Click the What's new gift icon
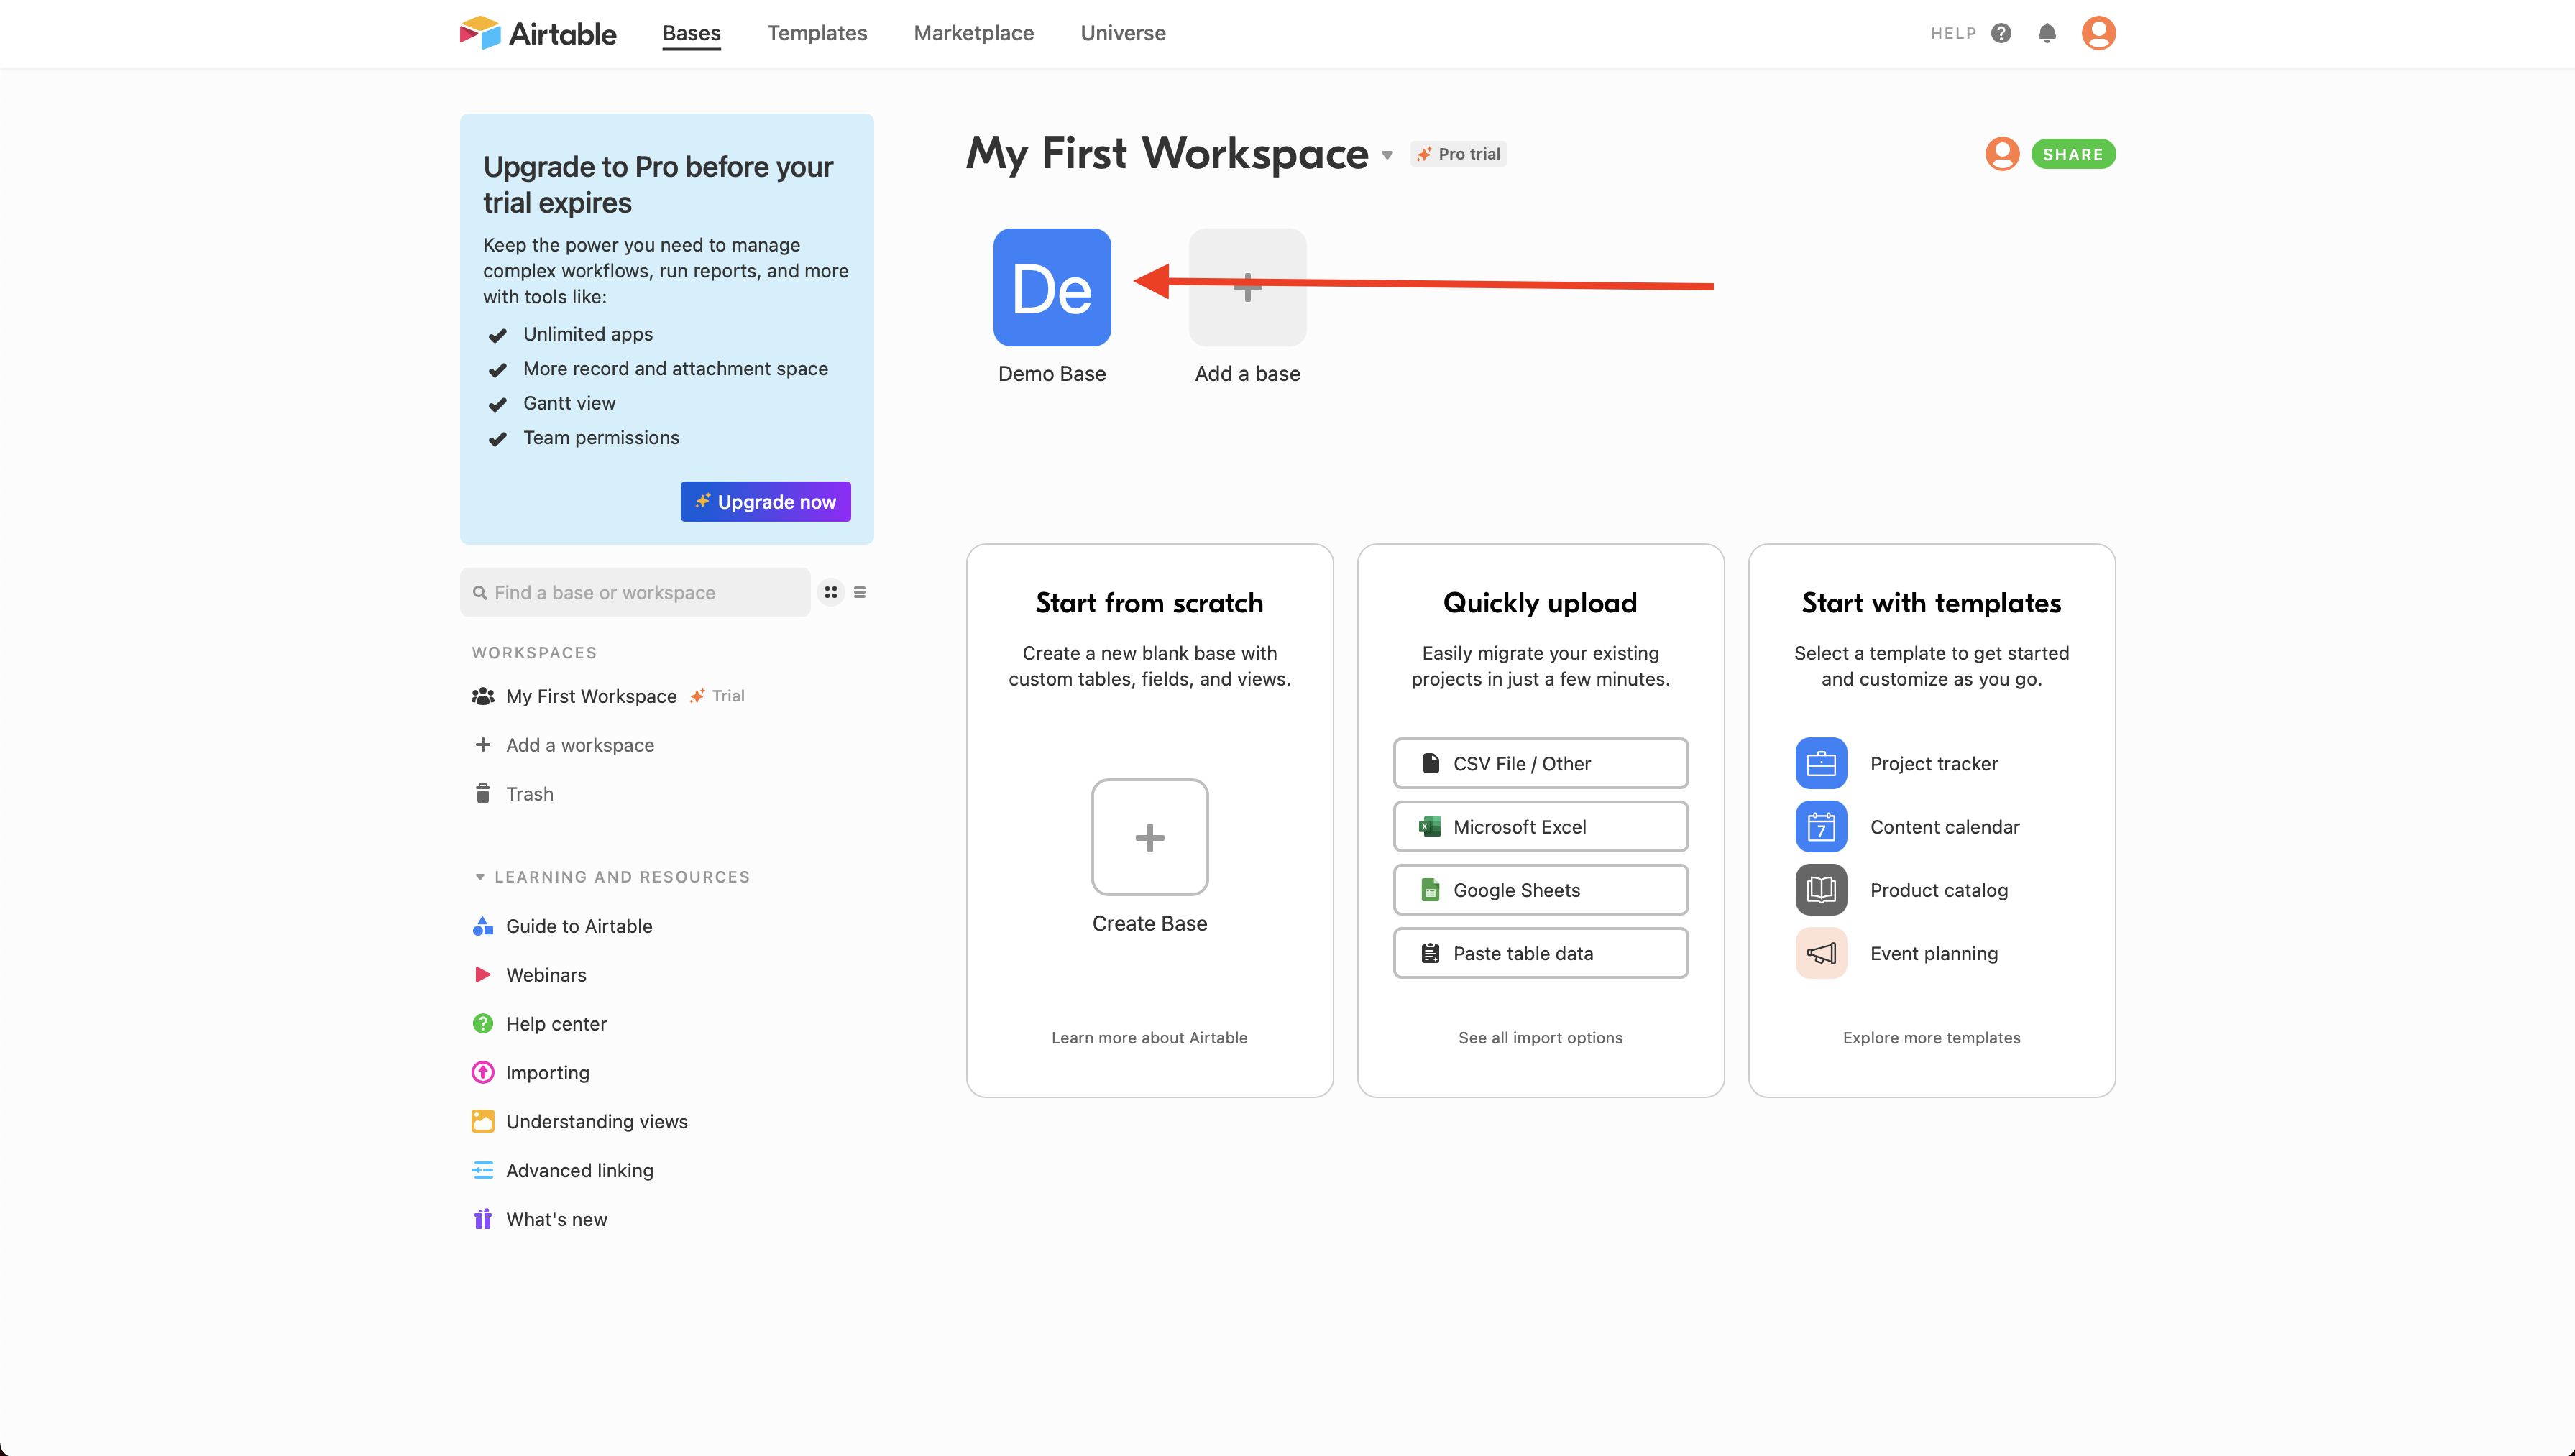Image resolution: width=2575 pixels, height=1456 pixels. [483, 1219]
